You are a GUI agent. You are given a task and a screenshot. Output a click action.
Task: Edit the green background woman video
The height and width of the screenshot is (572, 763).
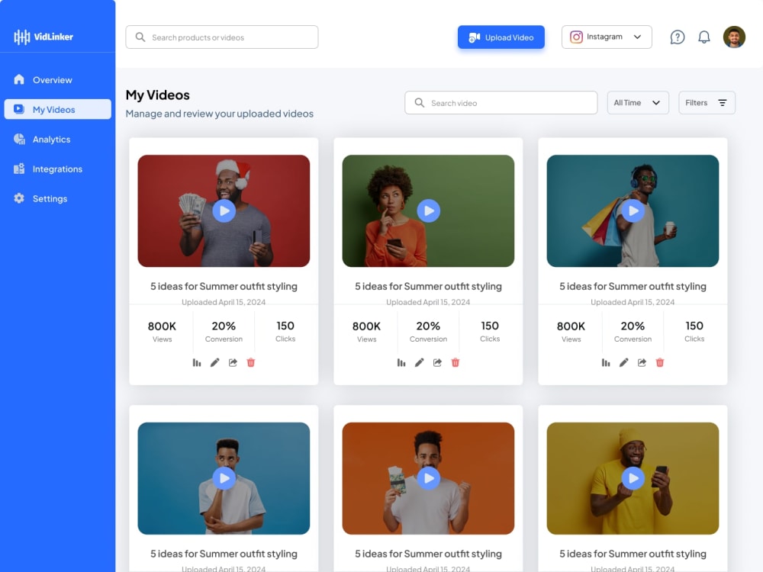(420, 363)
